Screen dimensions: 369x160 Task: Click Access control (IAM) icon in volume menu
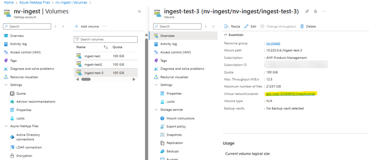(x=156, y=52)
